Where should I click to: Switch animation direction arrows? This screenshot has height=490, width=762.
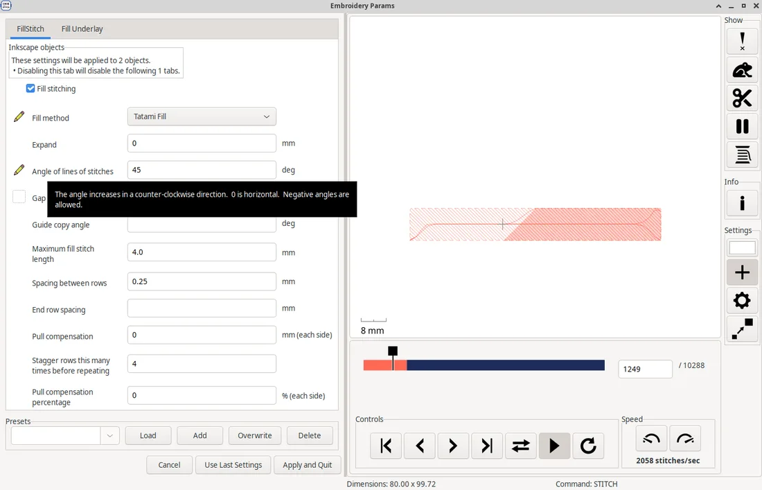pyautogui.click(x=520, y=446)
